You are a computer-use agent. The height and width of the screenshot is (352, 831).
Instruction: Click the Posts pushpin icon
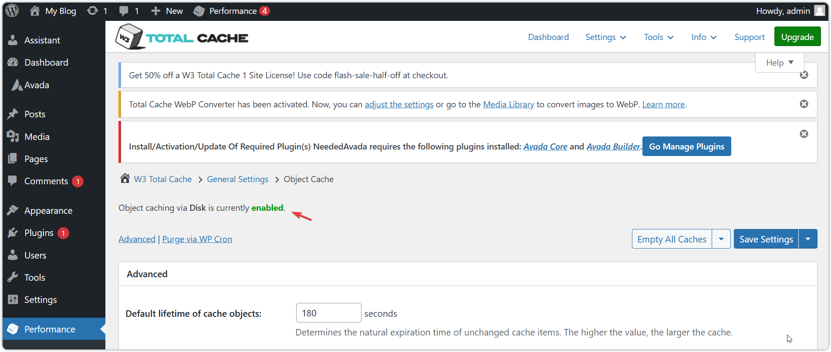click(13, 114)
